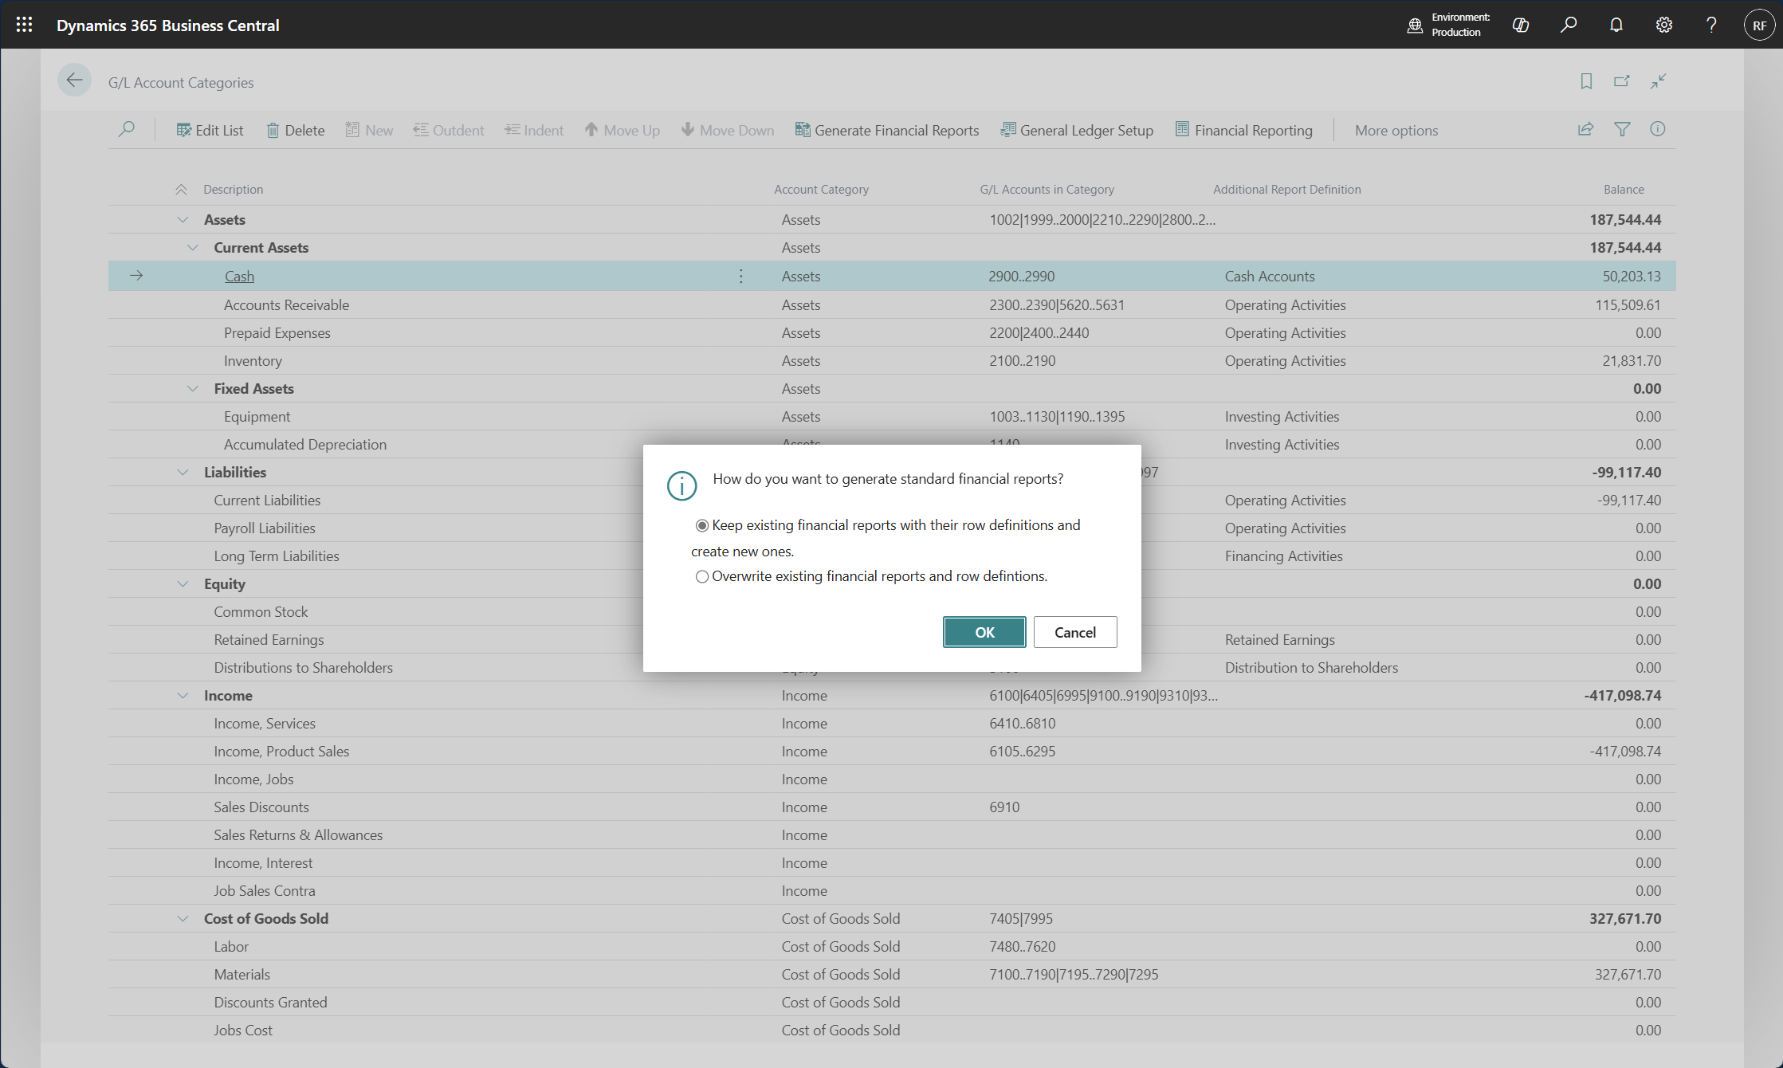Image resolution: width=1783 pixels, height=1068 pixels.
Task: Choose Indent action
Action: click(534, 130)
